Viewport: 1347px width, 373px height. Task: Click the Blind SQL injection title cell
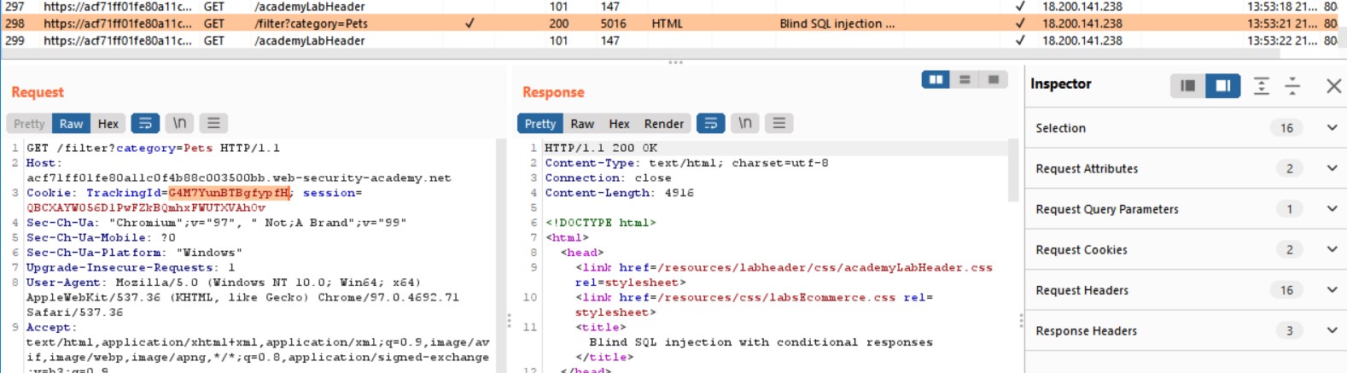point(837,23)
